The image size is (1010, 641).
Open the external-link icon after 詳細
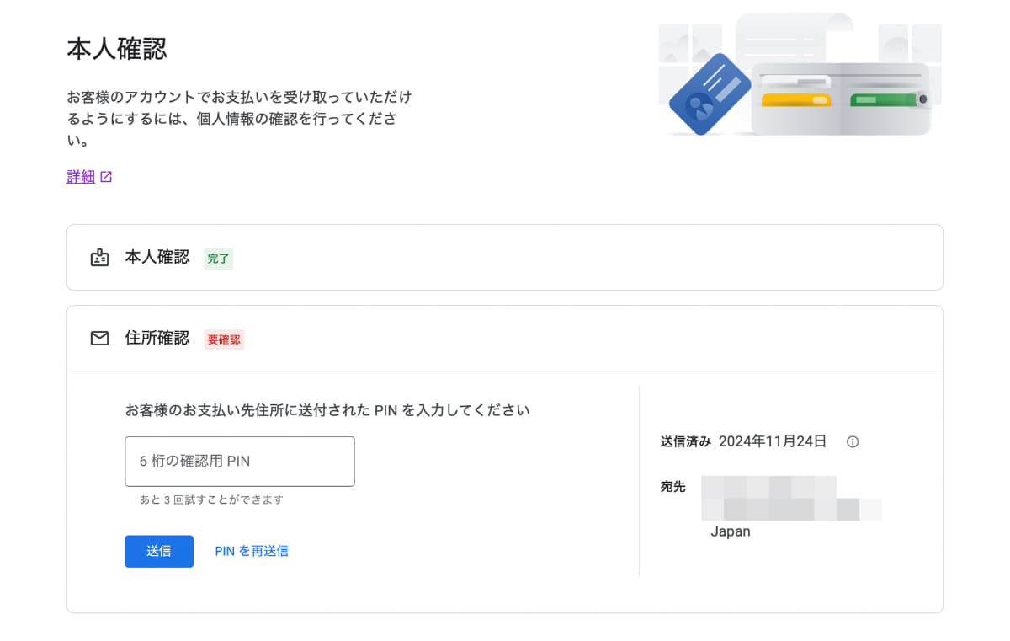coord(106,176)
